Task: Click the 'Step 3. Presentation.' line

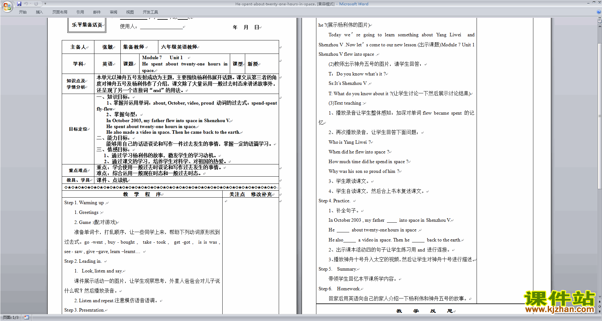Action: pos(84,310)
